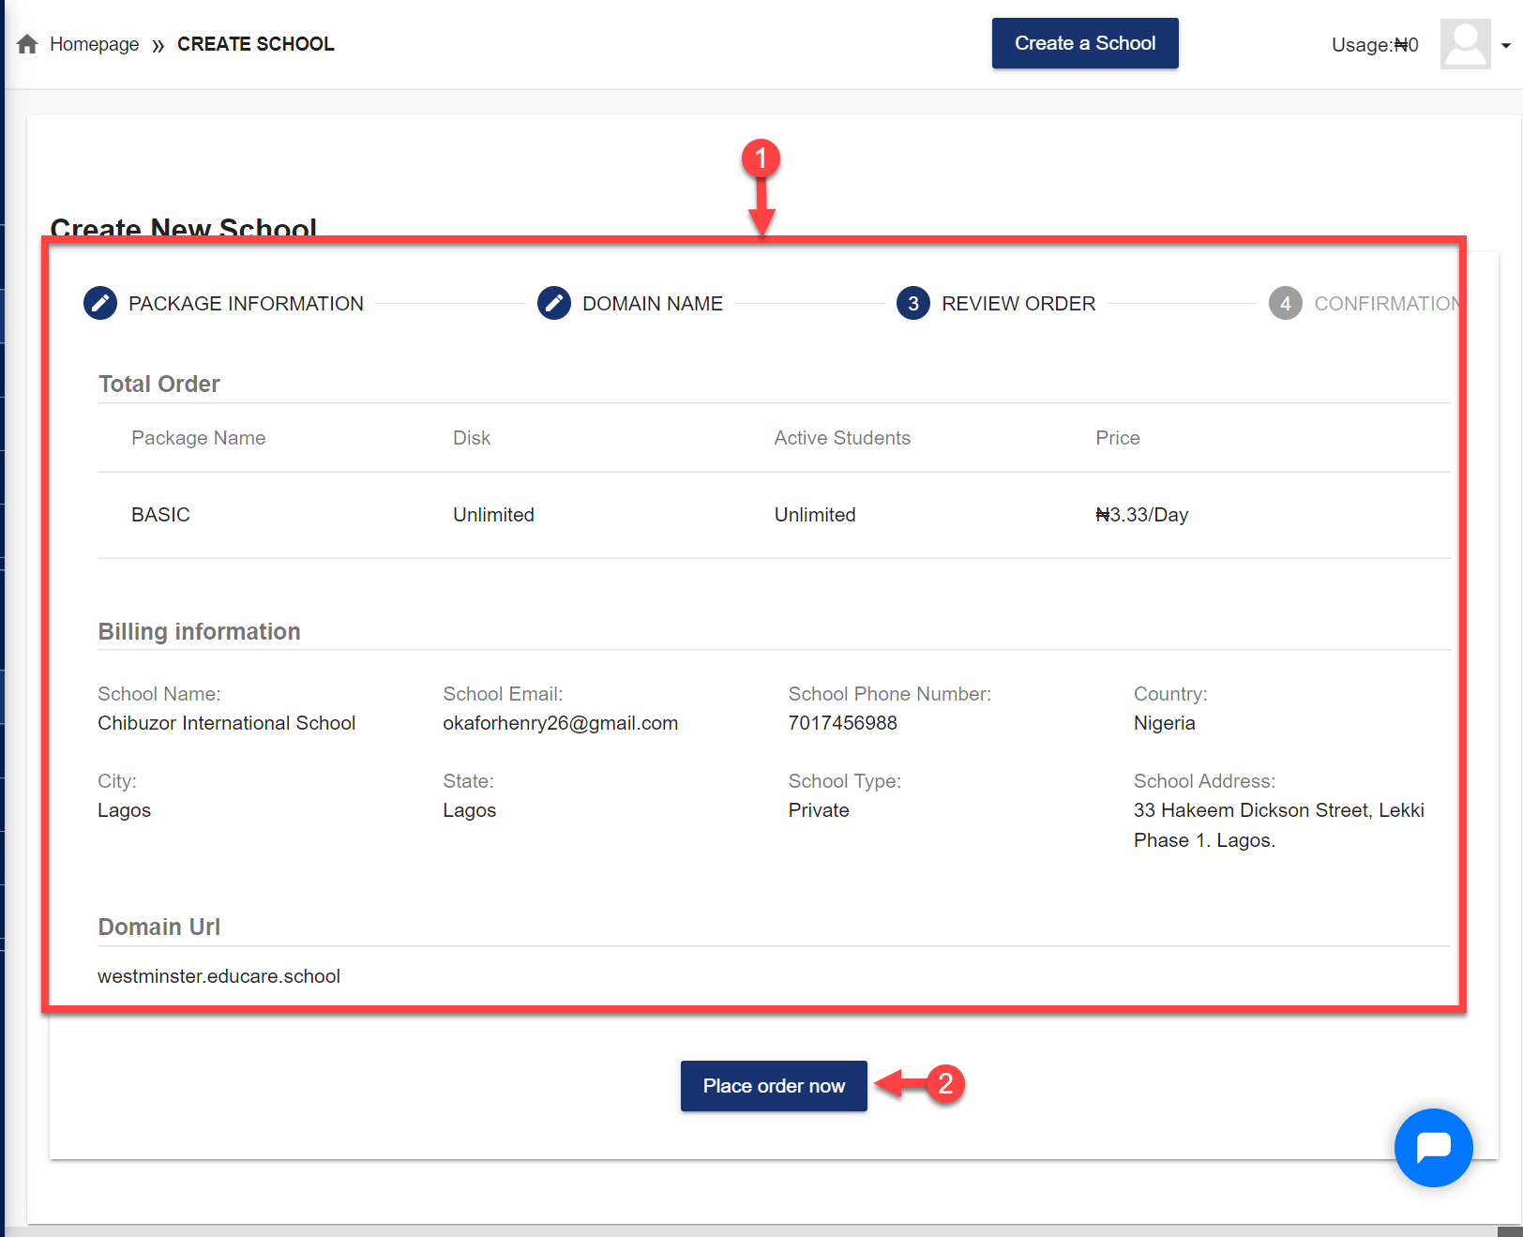Click the Package Name column header
This screenshot has width=1523, height=1237.
[198, 438]
